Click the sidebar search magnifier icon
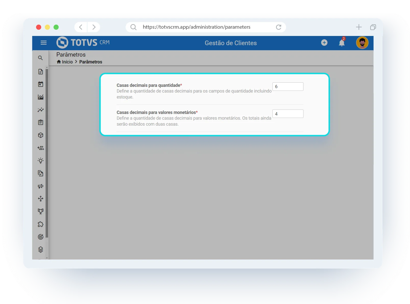Image resolution: width=410 pixels, height=304 pixels. pyautogui.click(x=40, y=58)
